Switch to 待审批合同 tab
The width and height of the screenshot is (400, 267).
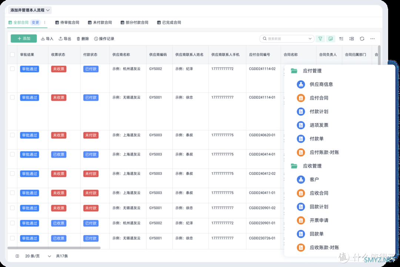coord(67,23)
